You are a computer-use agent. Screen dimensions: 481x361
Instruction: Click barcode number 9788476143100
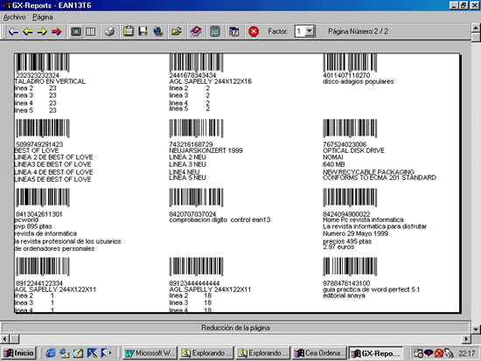tap(346, 283)
